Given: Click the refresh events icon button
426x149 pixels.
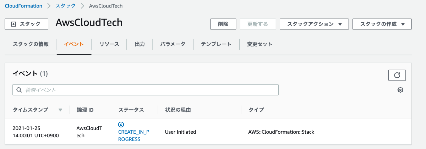Looking at the screenshot, I should [x=397, y=75].
